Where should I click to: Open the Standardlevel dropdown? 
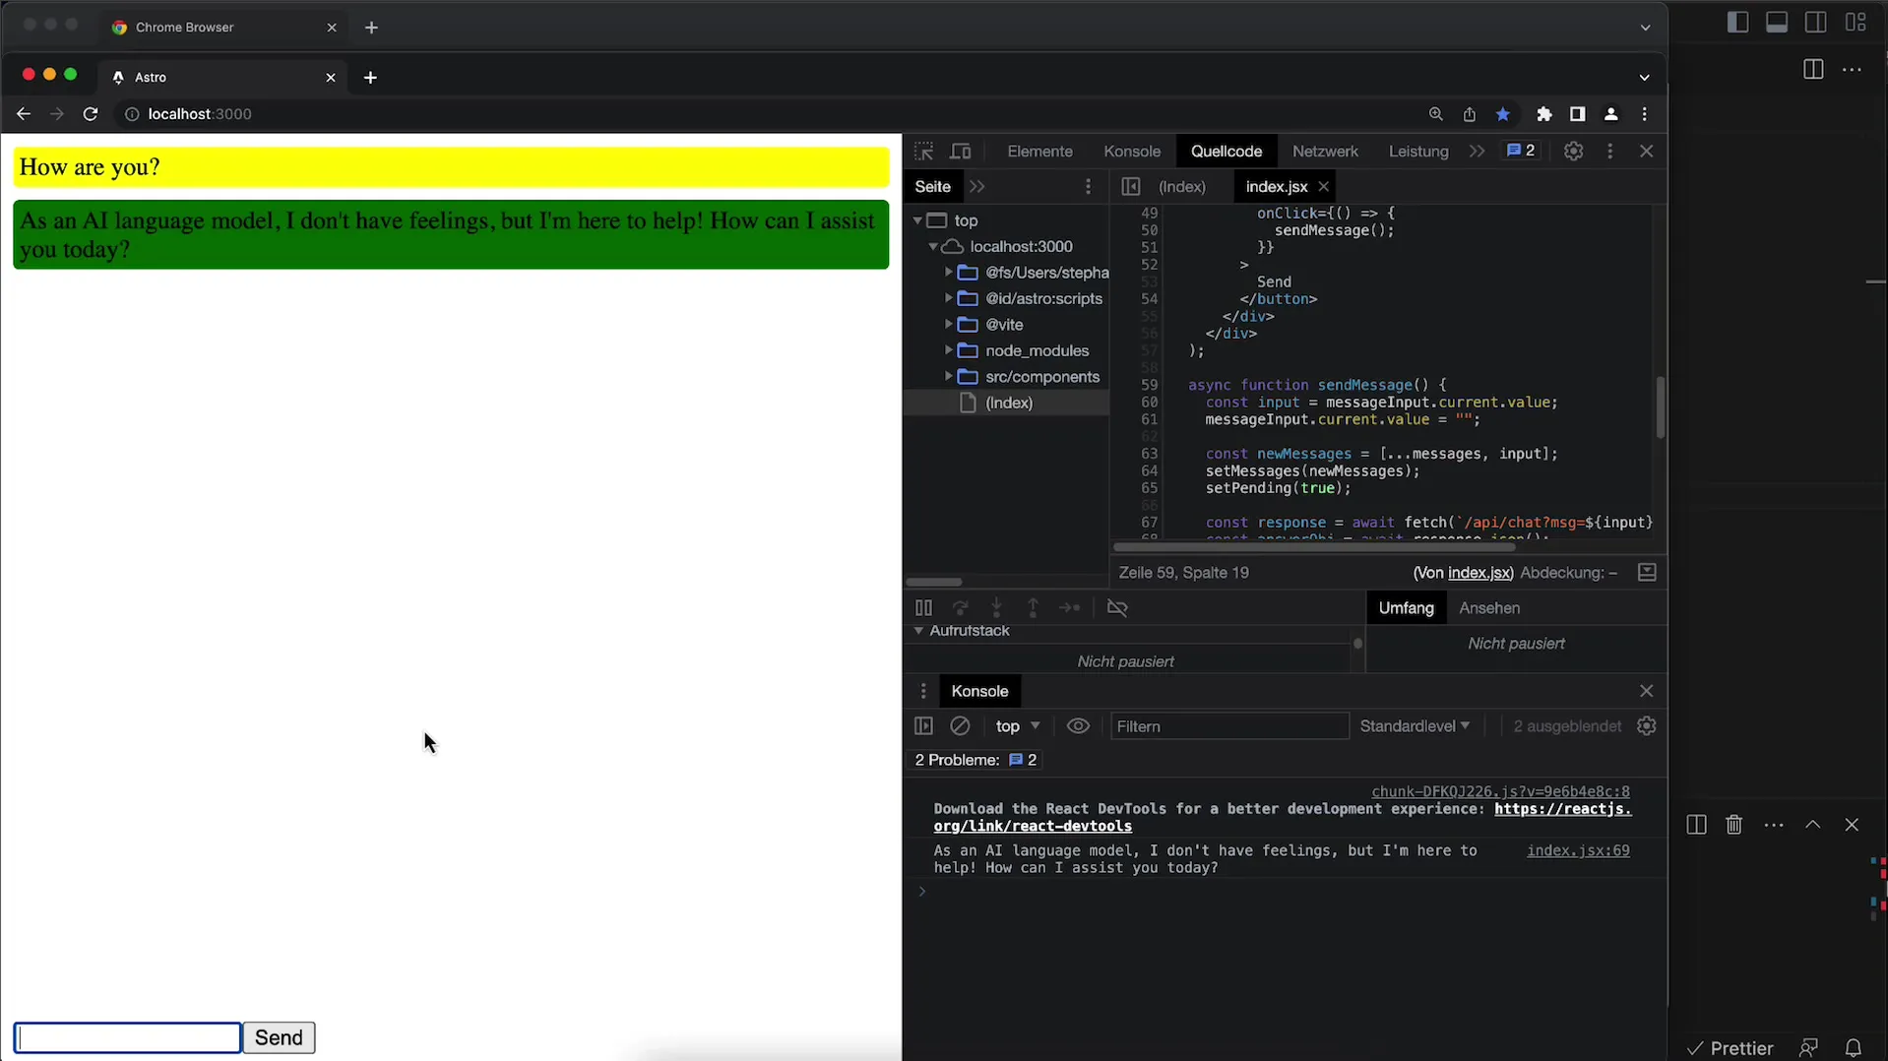click(1415, 726)
